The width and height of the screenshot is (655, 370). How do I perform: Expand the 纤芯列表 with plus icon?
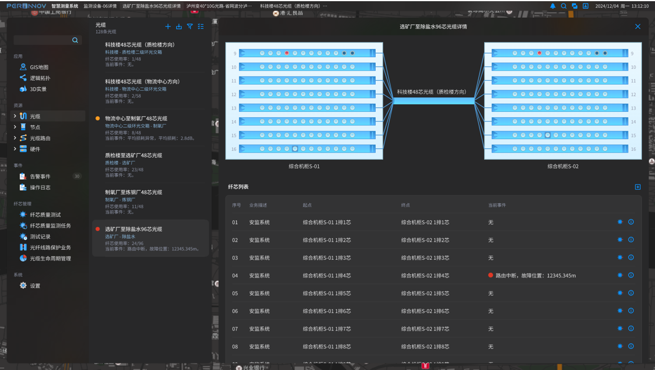pos(638,187)
